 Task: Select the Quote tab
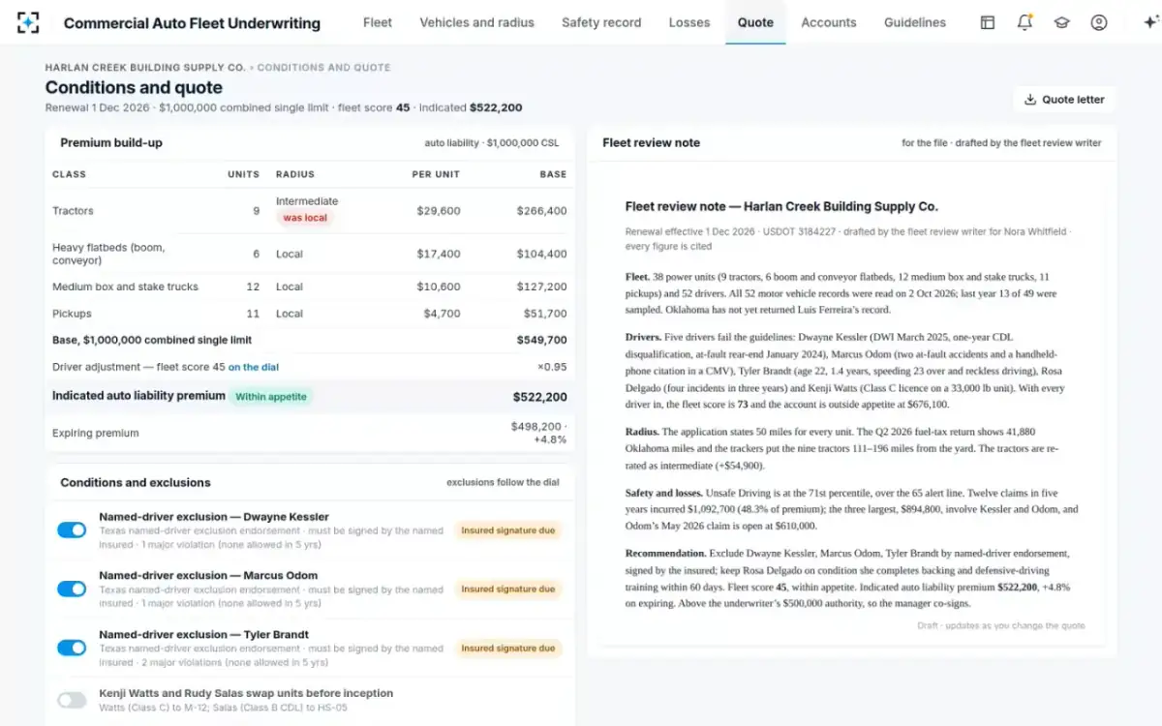[755, 22]
